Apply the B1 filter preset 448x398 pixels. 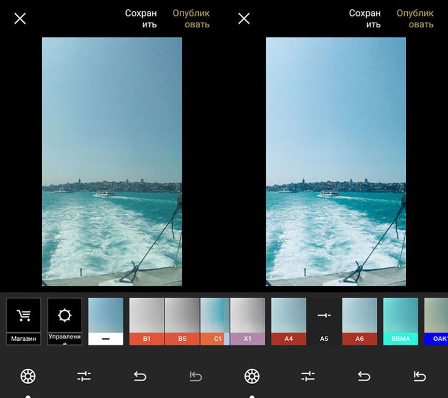click(147, 321)
